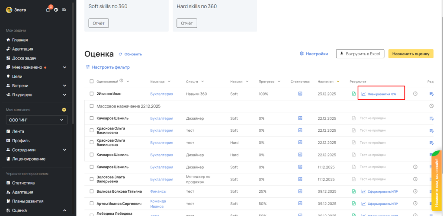
Task: Open the notifications bell icon
Action: [48, 10]
